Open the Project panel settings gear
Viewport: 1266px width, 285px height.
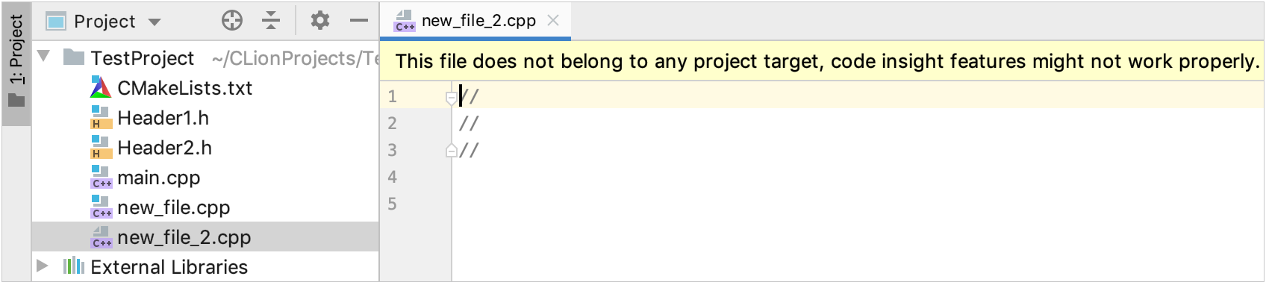click(320, 21)
